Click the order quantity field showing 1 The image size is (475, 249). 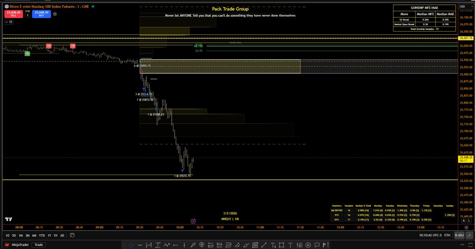tap(27, 15)
